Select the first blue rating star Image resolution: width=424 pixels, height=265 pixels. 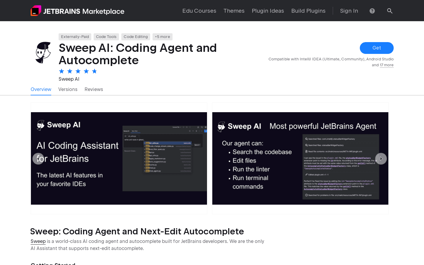click(x=61, y=71)
